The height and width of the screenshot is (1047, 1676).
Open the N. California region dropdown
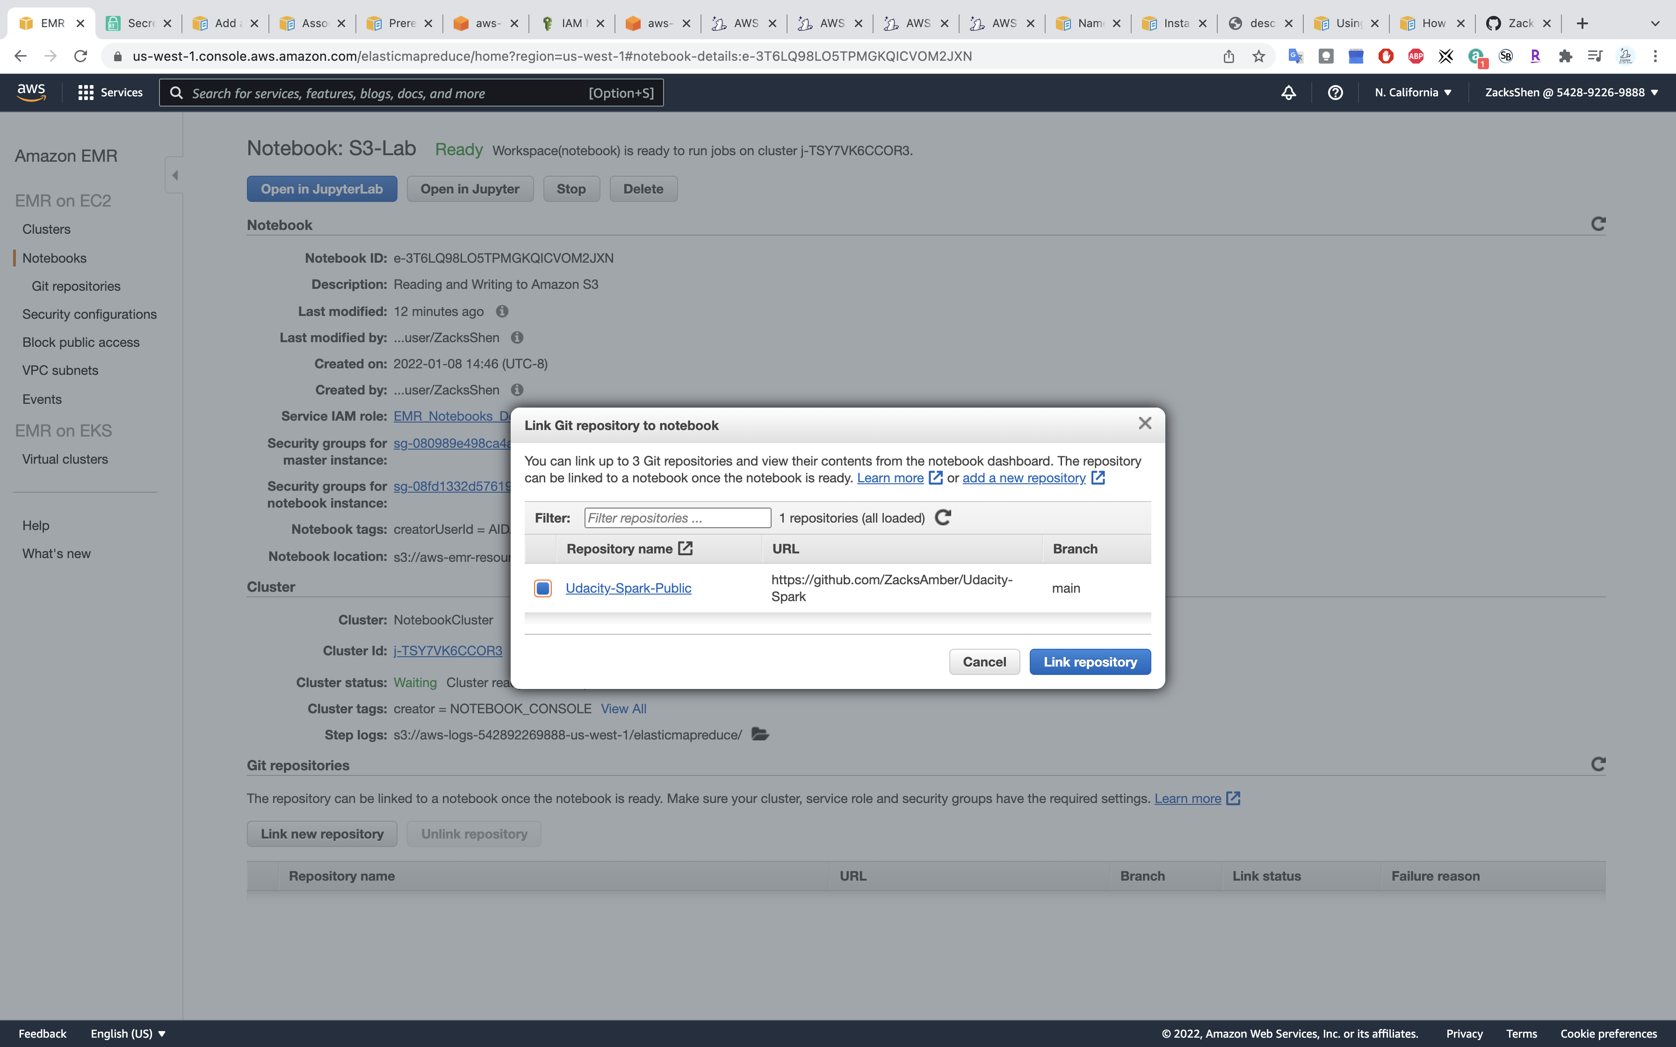click(1413, 93)
